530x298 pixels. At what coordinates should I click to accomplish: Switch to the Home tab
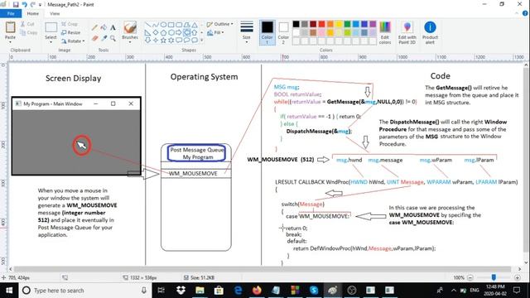33,13
